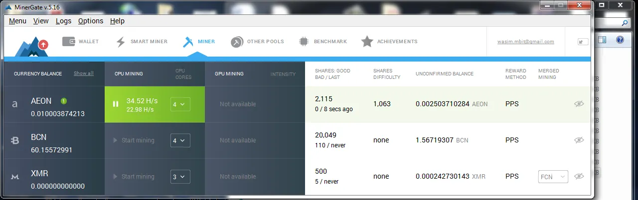This screenshot has height=200, width=638.
Task: Click XMR unconfirmed balance 0.000242730143
Action: point(443,177)
